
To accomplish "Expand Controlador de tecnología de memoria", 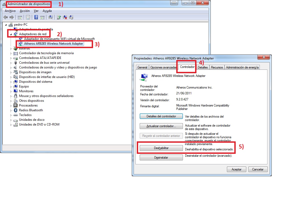I will click(11, 53).
